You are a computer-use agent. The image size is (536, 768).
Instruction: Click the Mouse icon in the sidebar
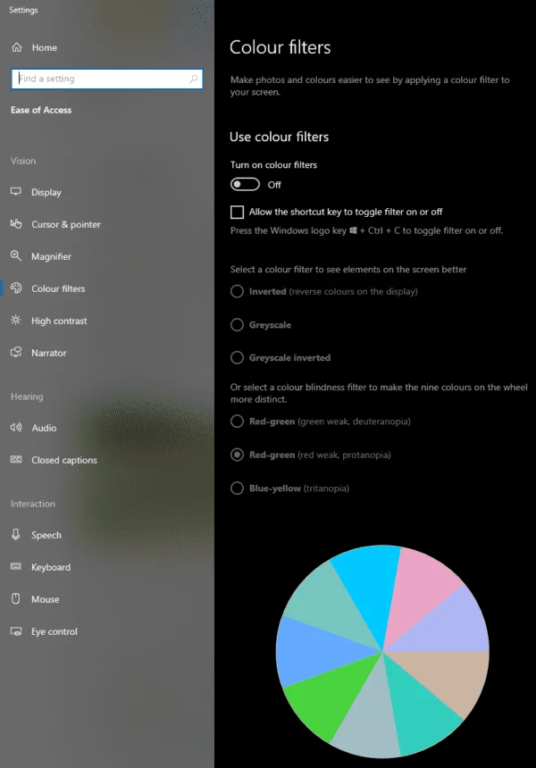point(16,598)
